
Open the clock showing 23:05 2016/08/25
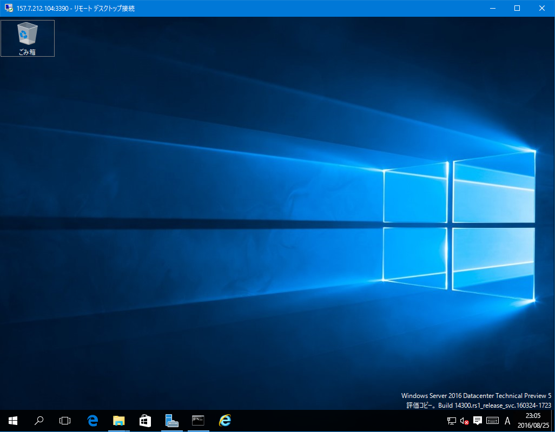(x=533, y=421)
